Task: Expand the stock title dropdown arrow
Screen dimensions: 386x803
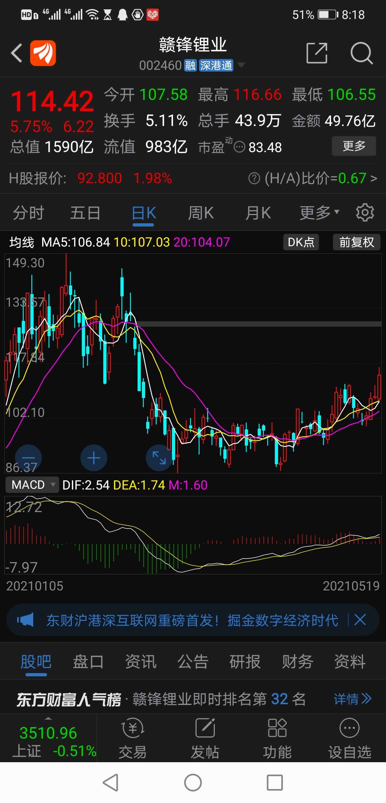Action: pos(241,65)
